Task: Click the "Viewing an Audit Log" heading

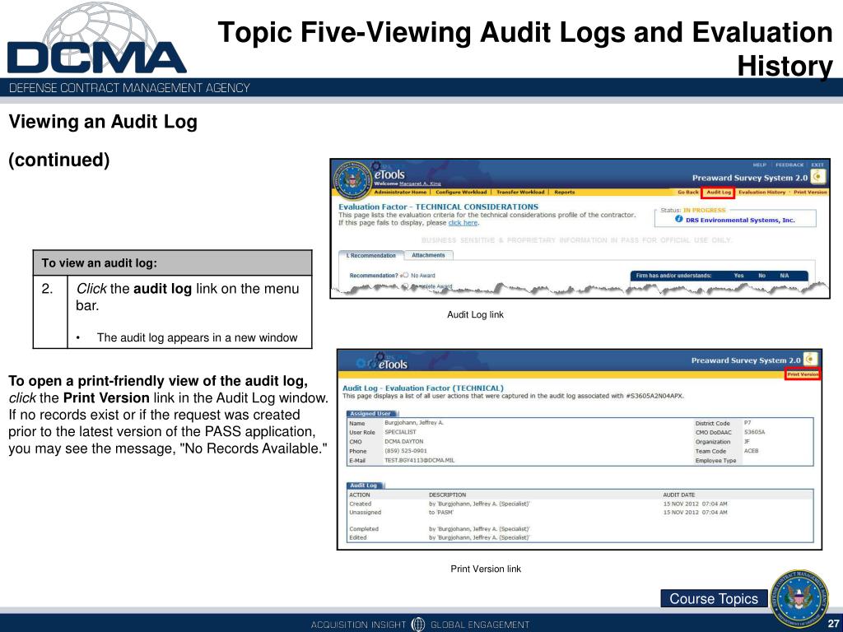Action: (103, 122)
